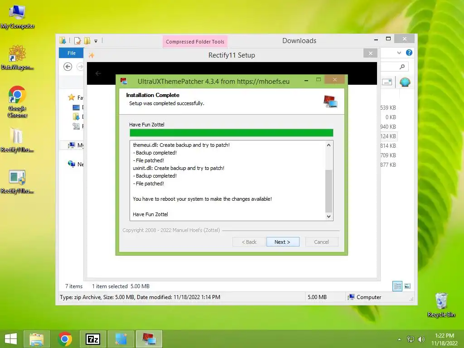This screenshot has width=464, height=348.
Task: Expand the Explorer ribbon chevron
Action: (x=399, y=53)
